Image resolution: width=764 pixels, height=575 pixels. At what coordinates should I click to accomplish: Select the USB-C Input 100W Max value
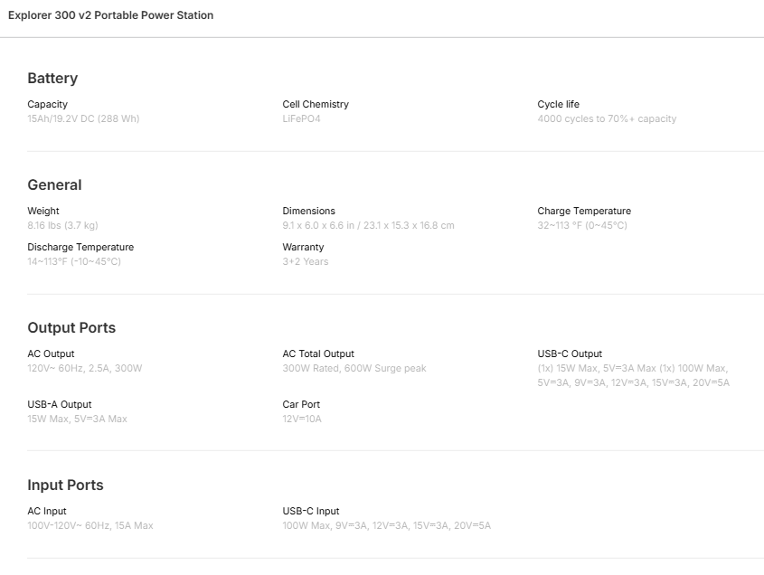pyautogui.click(x=386, y=525)
